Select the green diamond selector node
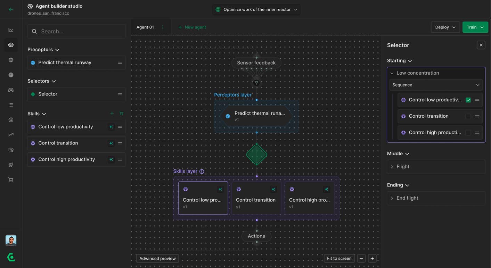This screenshot has width=491, height=268. [x=256, y=154]
